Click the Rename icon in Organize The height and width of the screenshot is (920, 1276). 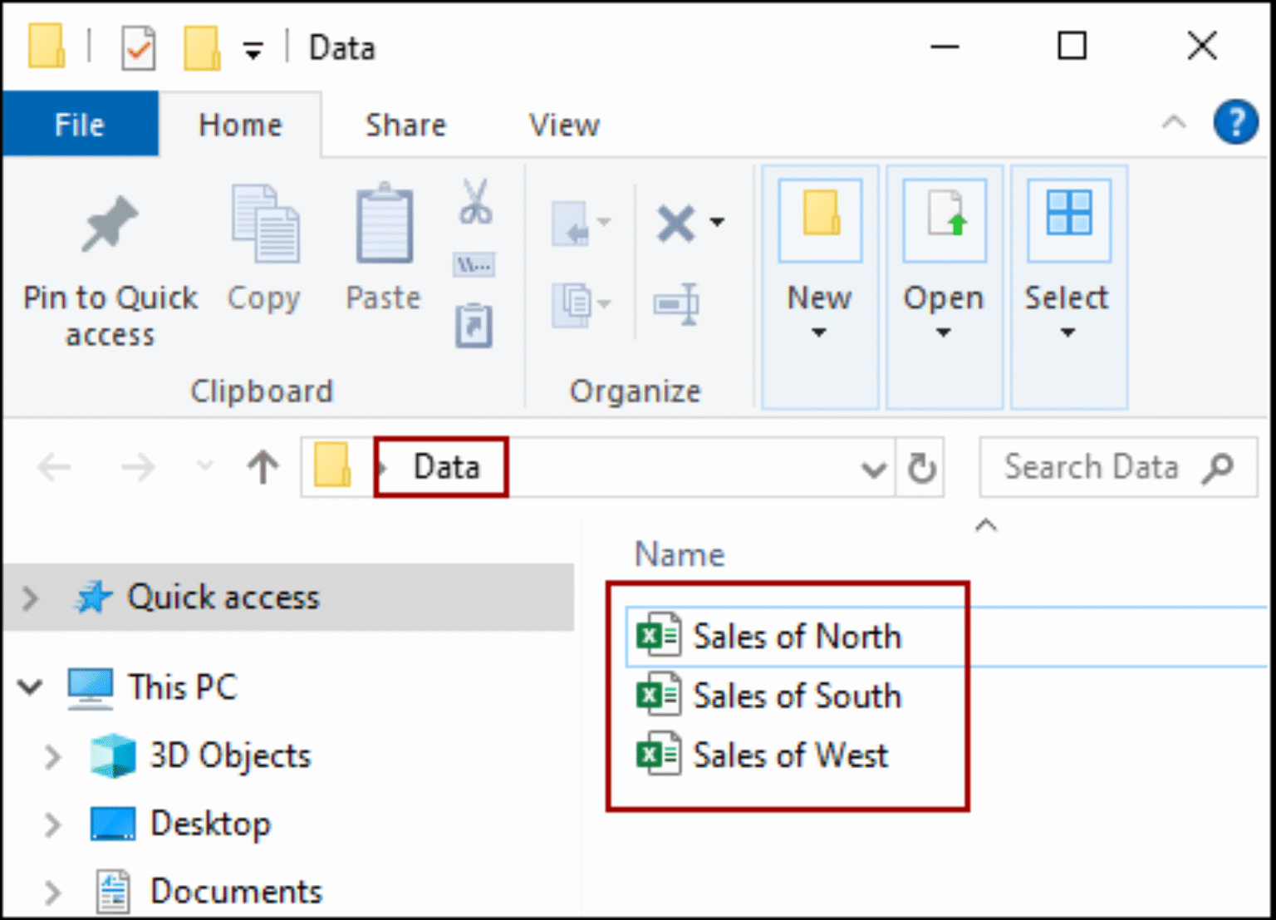tap(676, 304)
